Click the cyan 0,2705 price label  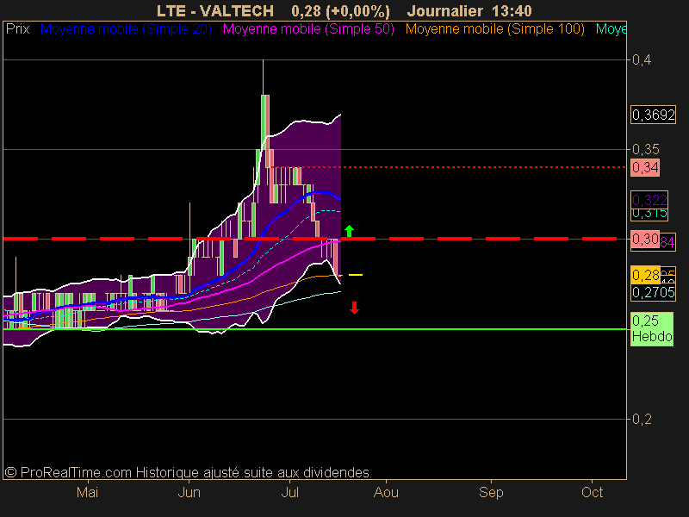coord(653,292)
